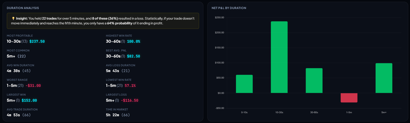Screen dimensions: 410x123
Task: Click the 30-60s x-axis label
Action: coord(314,112)
